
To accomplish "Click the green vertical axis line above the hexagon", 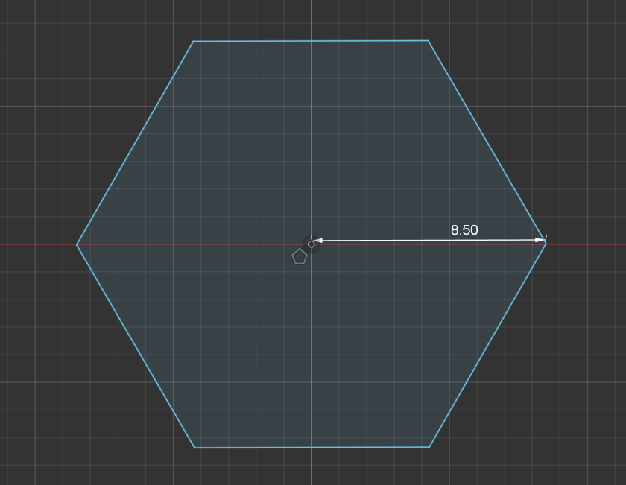I will pyautogui.click(x=312, y=19).
